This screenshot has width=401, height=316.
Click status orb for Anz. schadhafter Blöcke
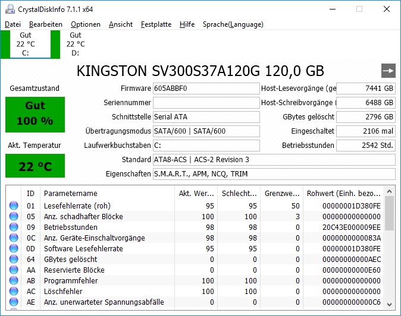(x=14, y=216)
